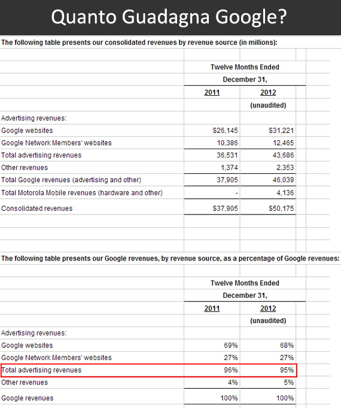Select "Twelve Months Ended" in the percentage table
The image size is (341, 408).
pos(245,283)
